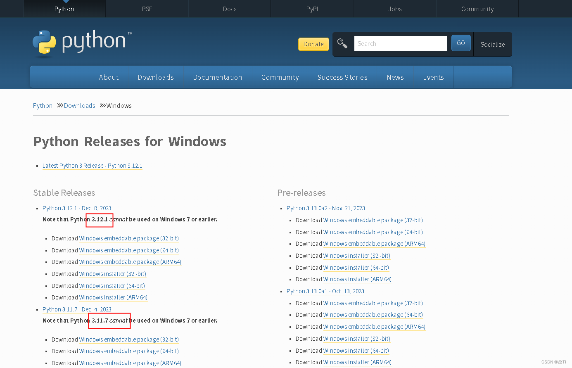Download 3.12.1 Windows embeddable package (64-bit)
The height and width of the screenshot is (368, 572).
tap(129, 250)
